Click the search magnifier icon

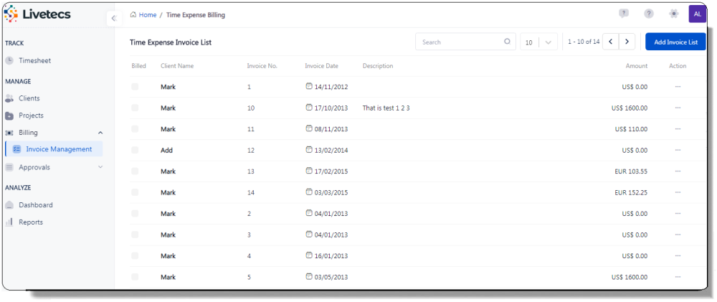click(507, 42)
